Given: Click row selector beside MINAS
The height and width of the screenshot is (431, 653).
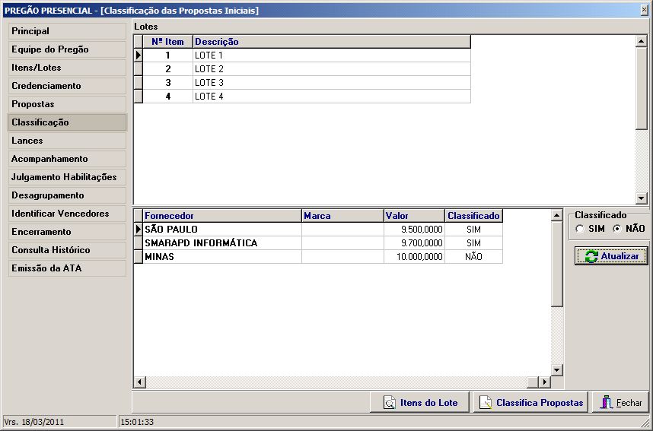Looking at the screenshot, I should (x=139, y=257).
